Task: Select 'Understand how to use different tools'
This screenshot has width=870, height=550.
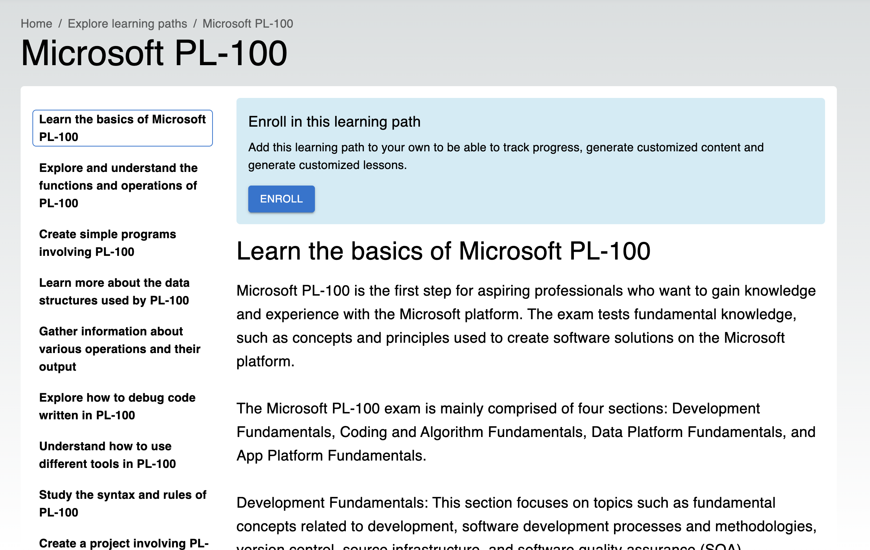Action: click(107, 455)
